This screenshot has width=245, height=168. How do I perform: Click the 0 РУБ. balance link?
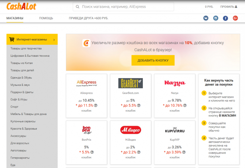(209, 7)
